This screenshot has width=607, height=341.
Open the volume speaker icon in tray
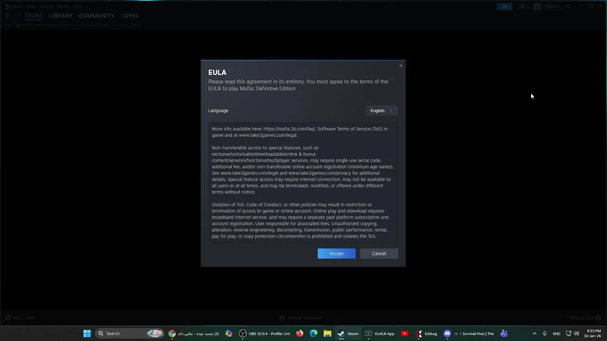click(576, 333)
